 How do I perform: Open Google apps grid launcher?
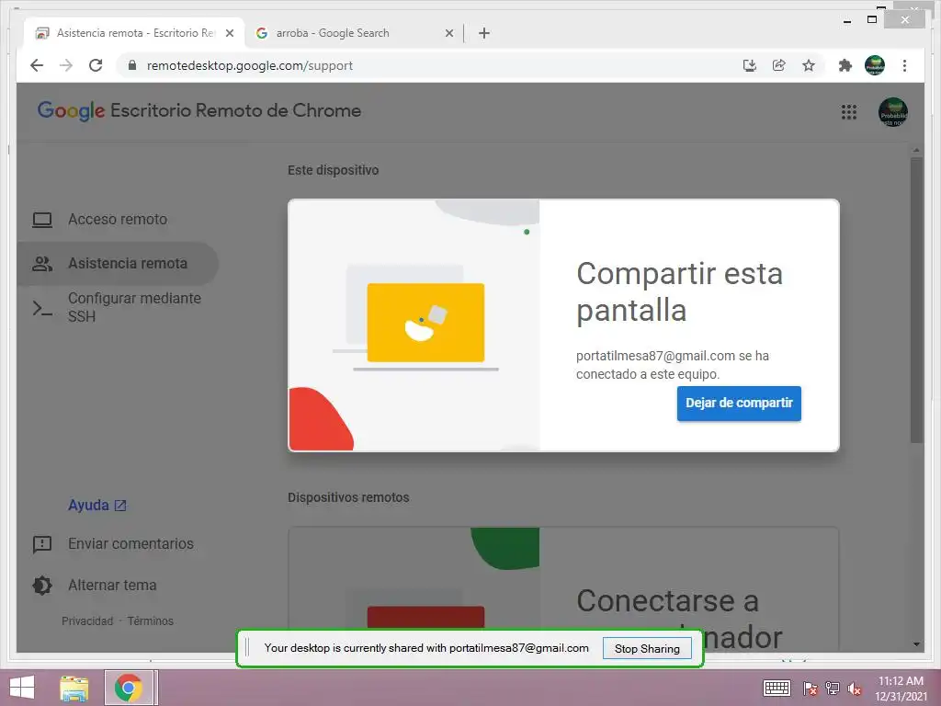coord(848,111)
